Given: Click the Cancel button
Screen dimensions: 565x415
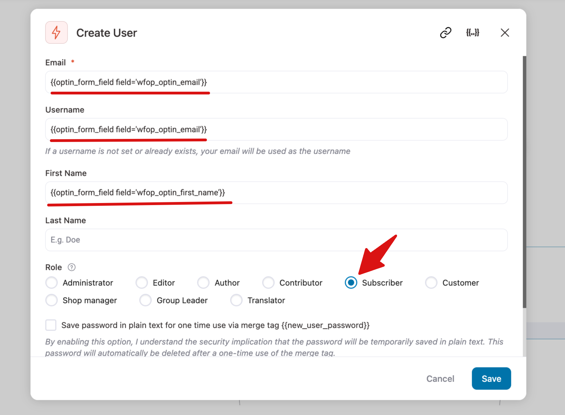Looking at the screenshot, I should tap(440, 378).
